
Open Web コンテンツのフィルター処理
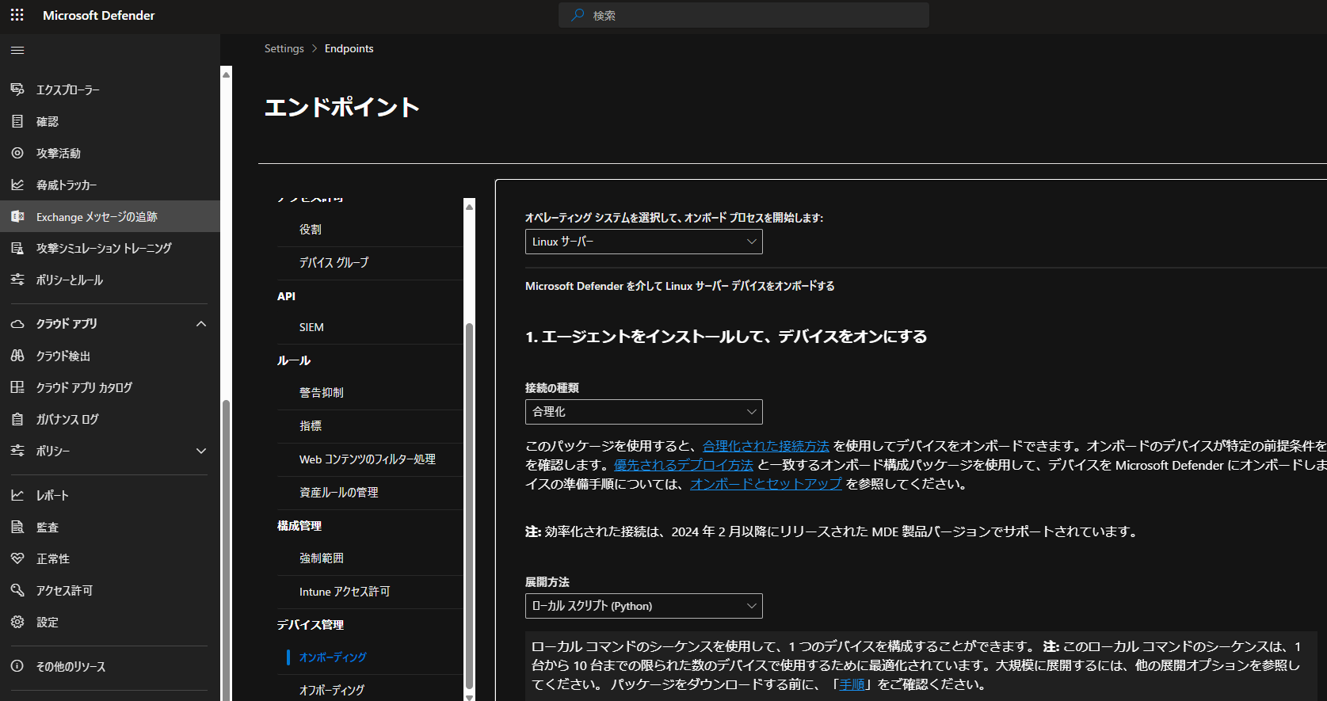pos(369,459)
